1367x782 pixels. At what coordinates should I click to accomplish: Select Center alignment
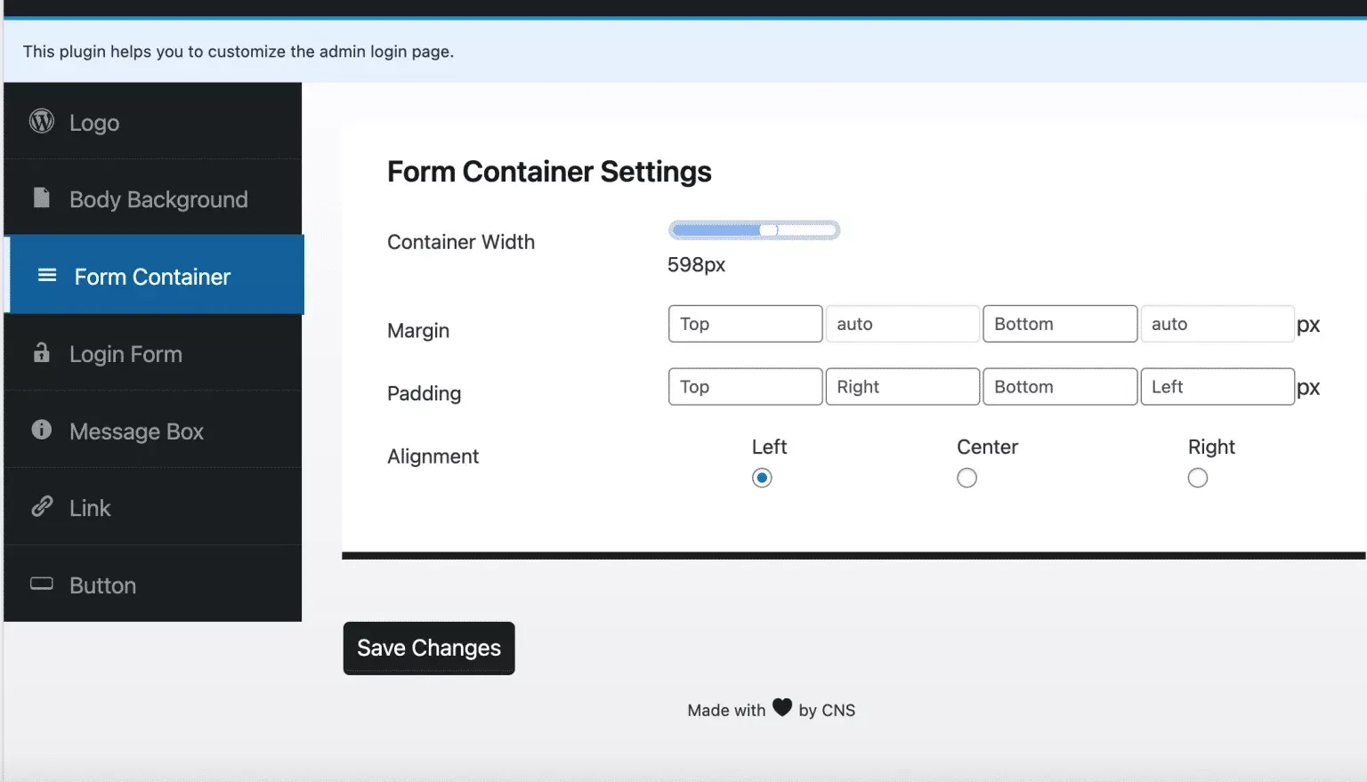pyautogui.click(x=967, y=478)
